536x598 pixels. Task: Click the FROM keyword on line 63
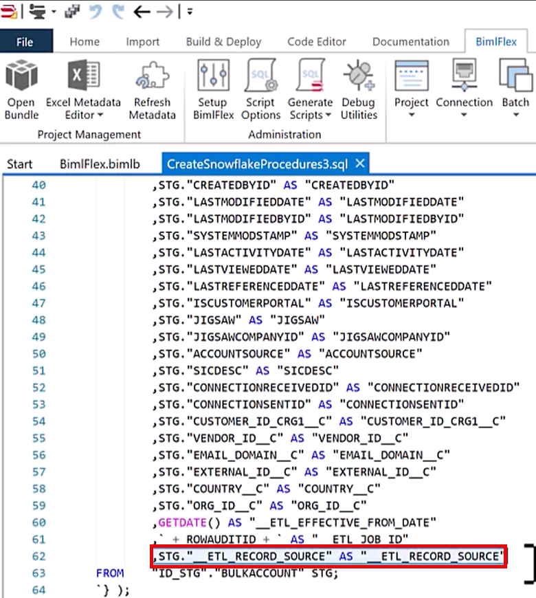(x=110, y=573)
